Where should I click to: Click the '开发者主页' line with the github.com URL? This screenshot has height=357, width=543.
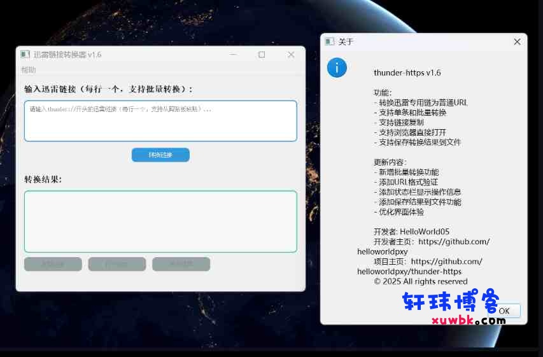[x=424, y=246]
